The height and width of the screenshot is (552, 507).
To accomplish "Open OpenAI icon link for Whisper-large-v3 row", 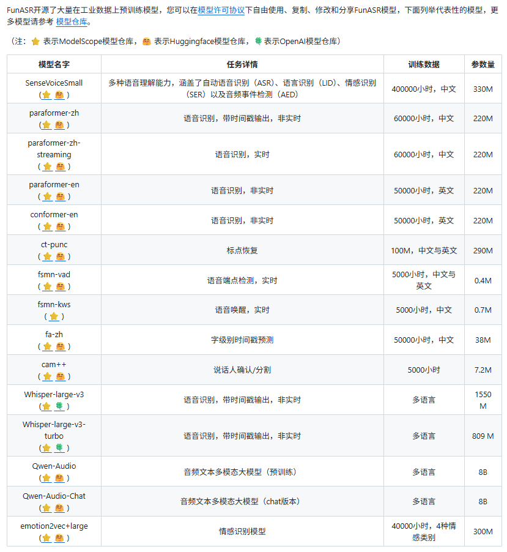I will tap(59, 406).
